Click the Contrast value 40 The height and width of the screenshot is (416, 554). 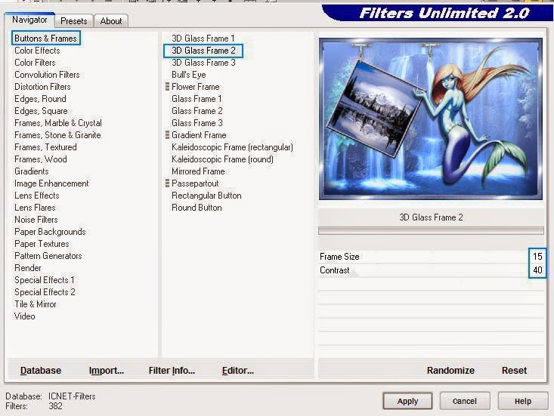[537, 270]
